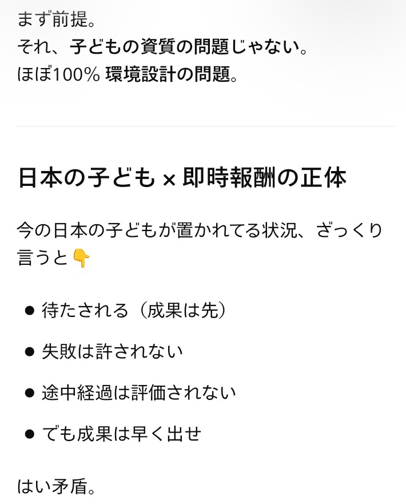
Task: Click the bullet before 途中経過は評価されない
Action: pos(30,393)
